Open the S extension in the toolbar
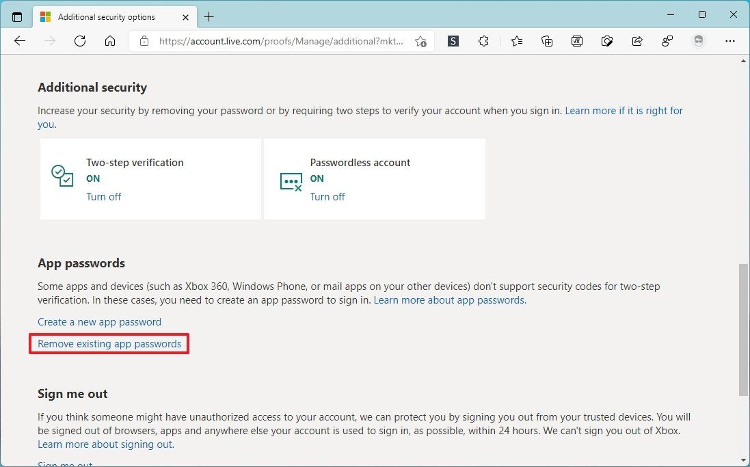The height and width of the screenshot is (467, 750). pyautogui.click(x=453, y=41)
